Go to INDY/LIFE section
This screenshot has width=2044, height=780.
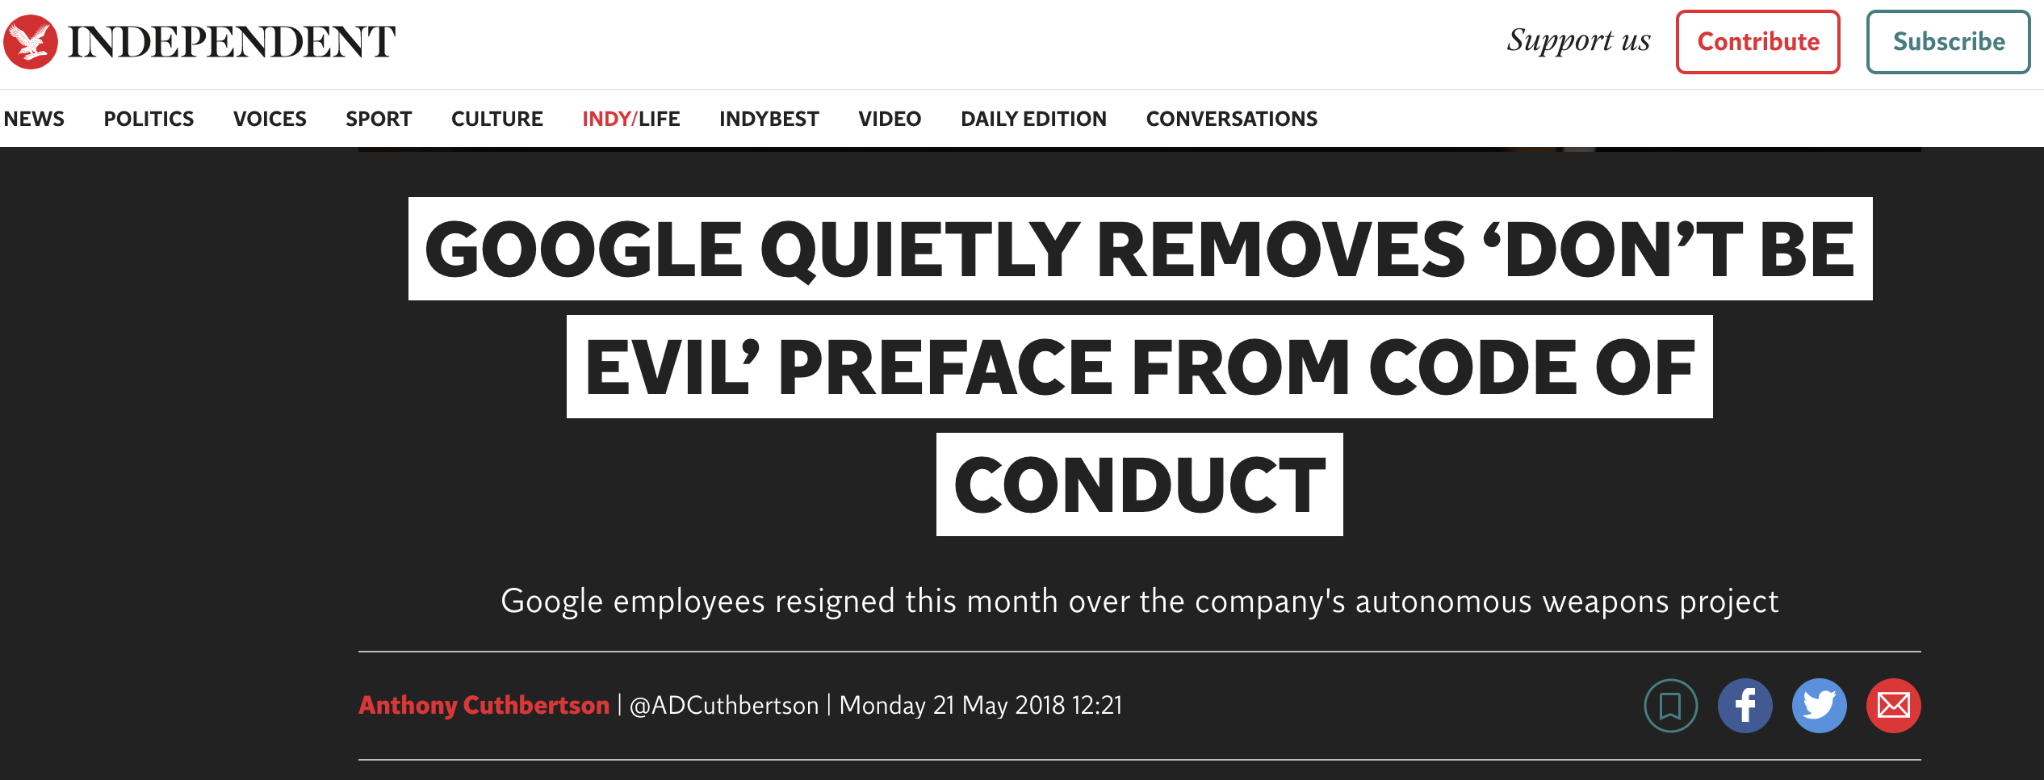pos(631,119)
